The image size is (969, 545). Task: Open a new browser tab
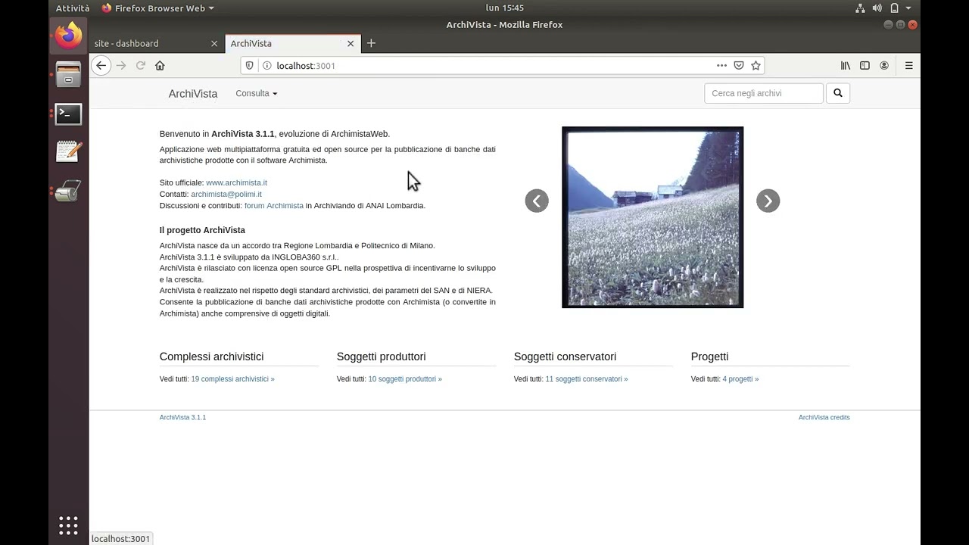pyautogui.click(x=371, y=43)
